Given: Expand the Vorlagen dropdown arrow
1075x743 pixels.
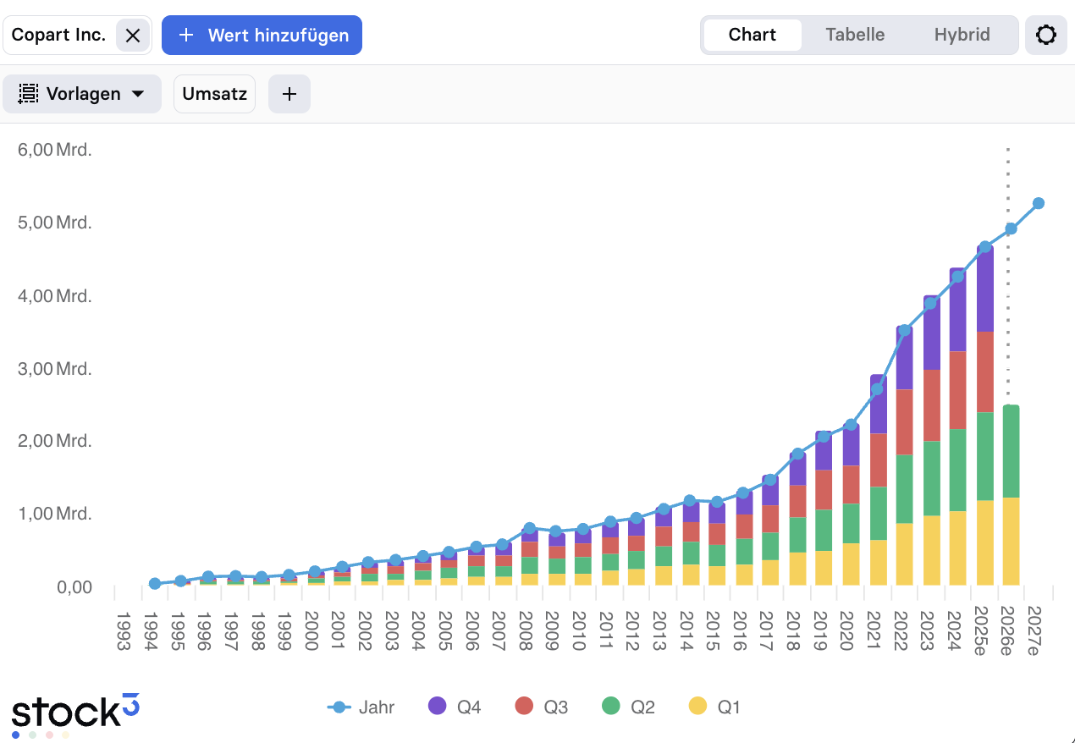Looking at the screenshot, I should pos(138,94).
